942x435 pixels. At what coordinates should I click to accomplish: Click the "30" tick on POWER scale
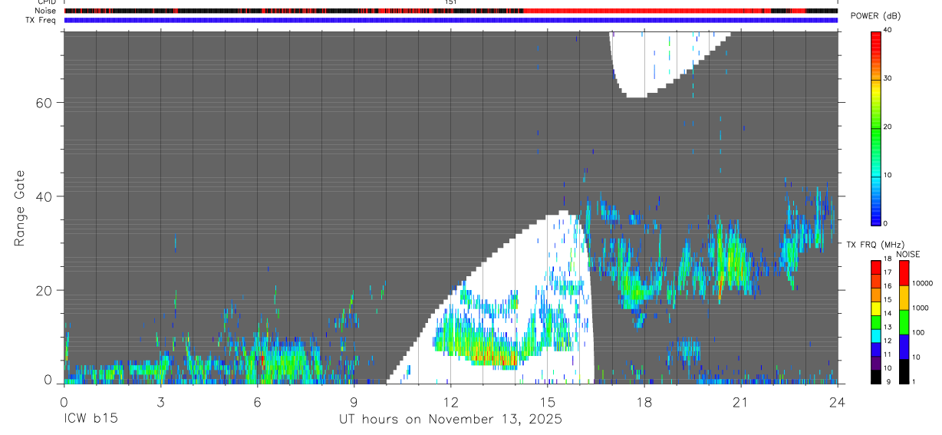[x=888, y=78]
